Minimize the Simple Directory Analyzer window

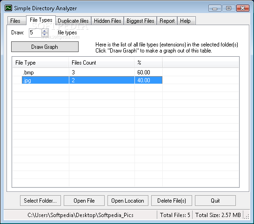[x=214, y=8]
